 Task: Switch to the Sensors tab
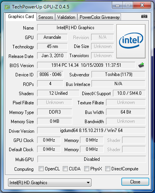(x=46, y=17)
